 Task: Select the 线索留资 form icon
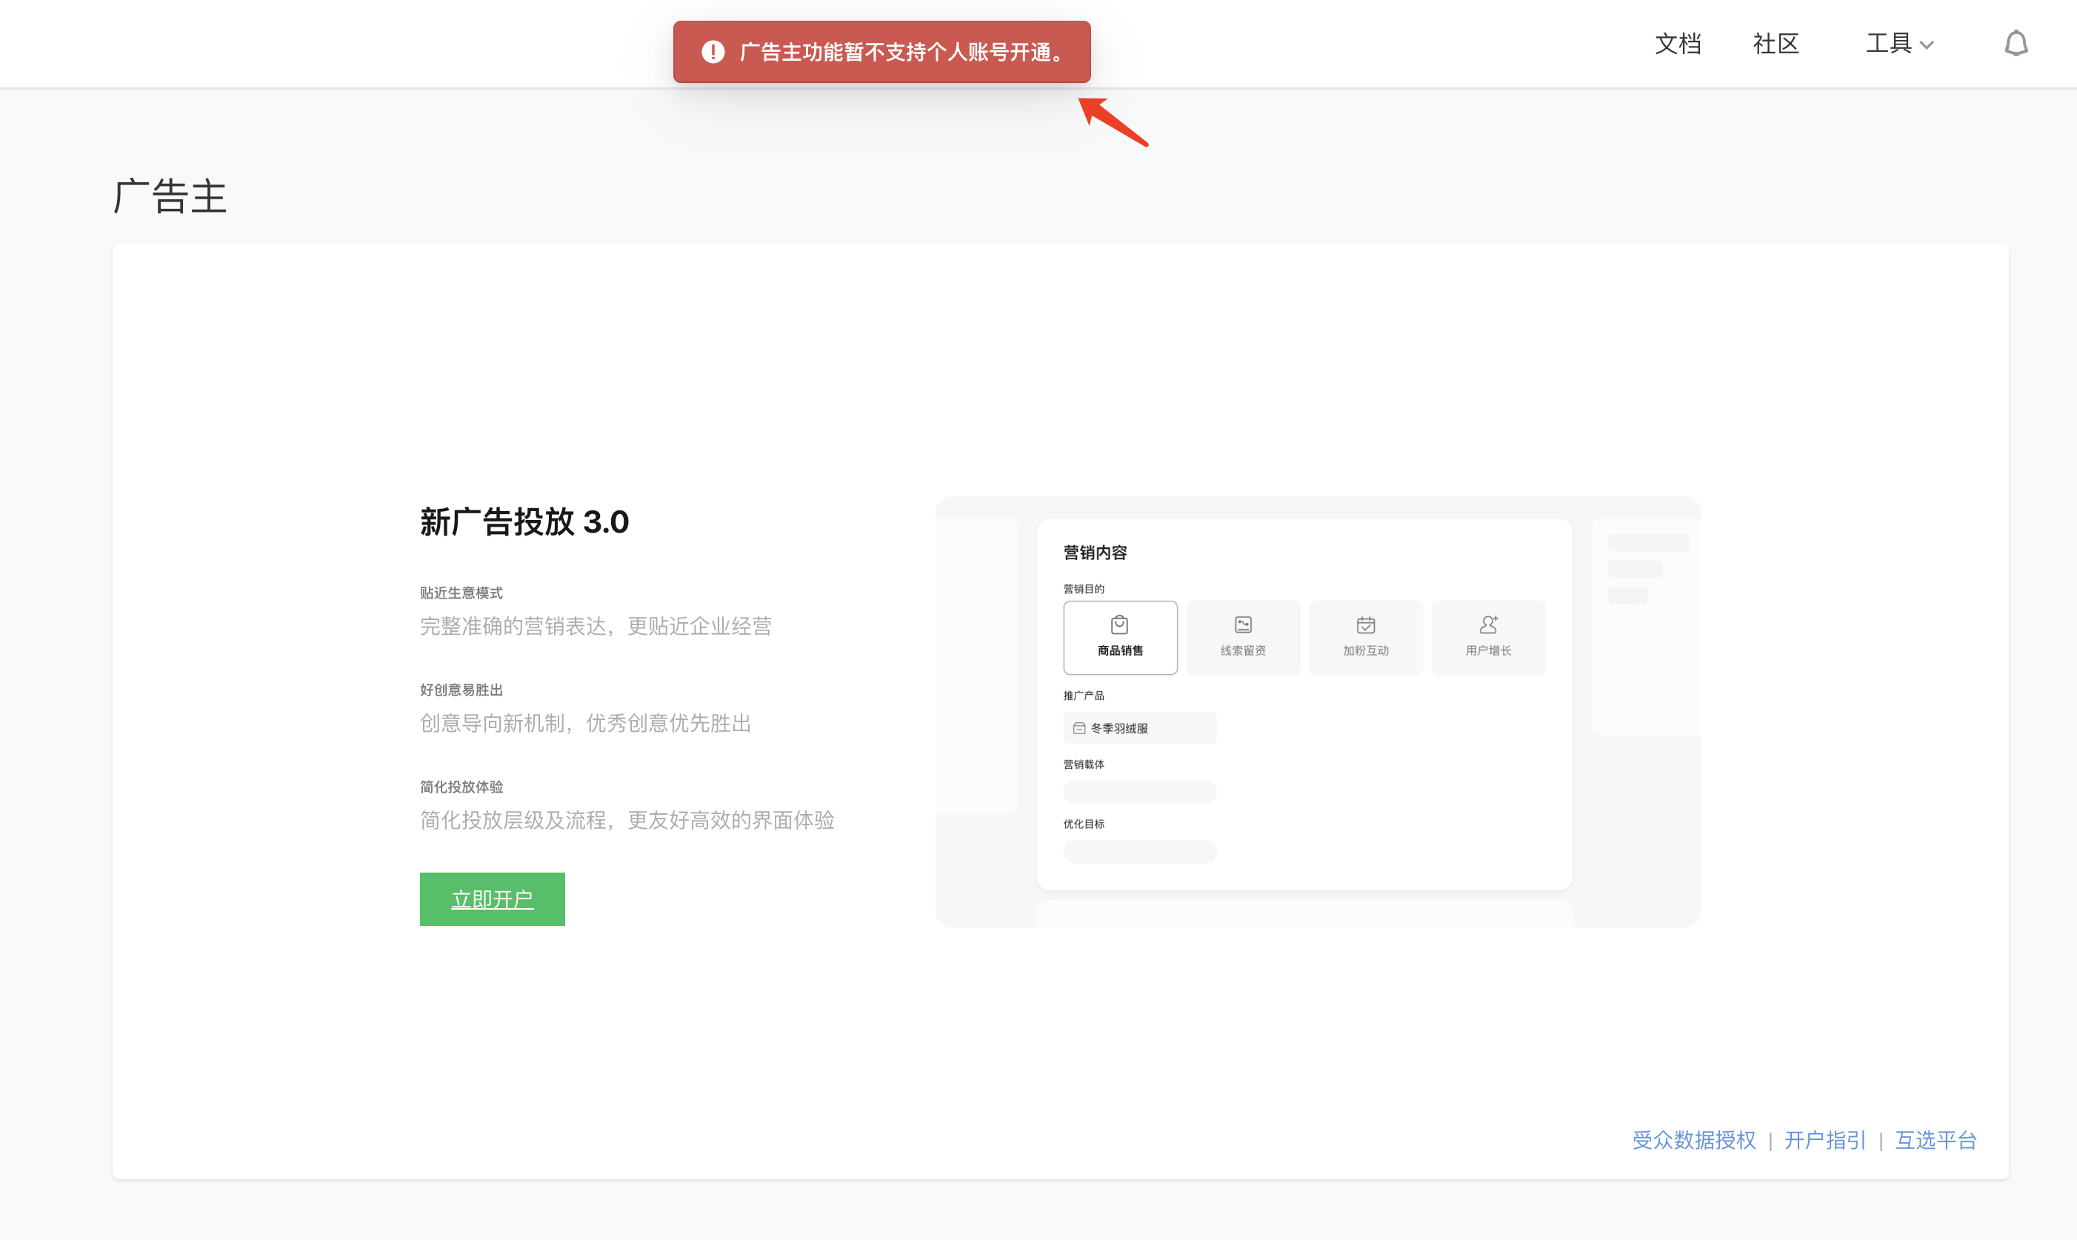pos(1242,625)
